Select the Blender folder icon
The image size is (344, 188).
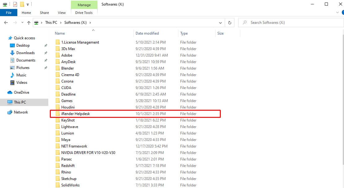[x=57, y=68]
